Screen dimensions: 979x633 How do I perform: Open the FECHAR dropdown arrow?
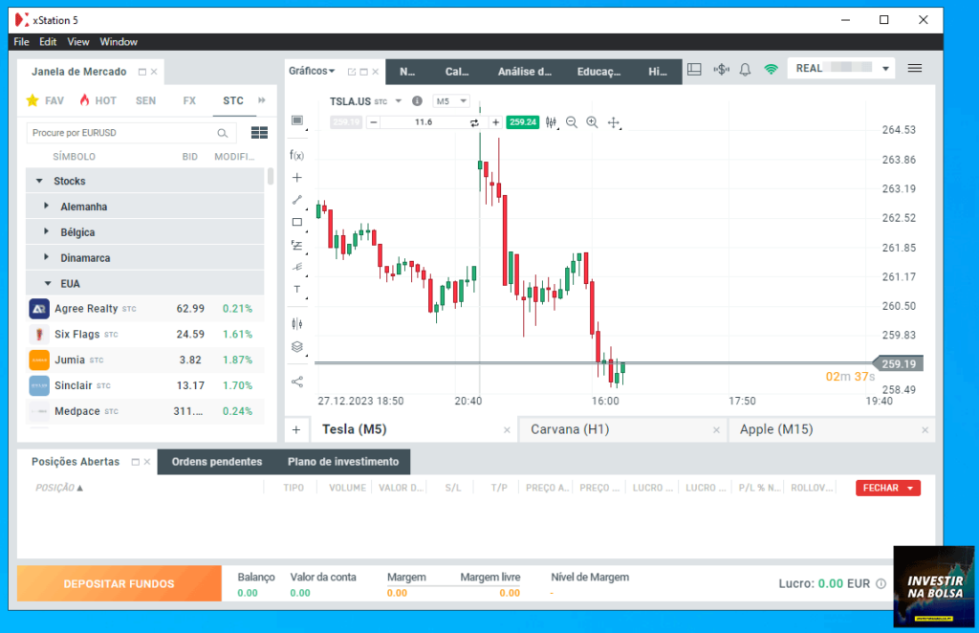(910, 489)
